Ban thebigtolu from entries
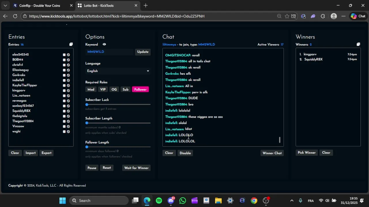Viewport: 369px width, 207px height. 68,116
